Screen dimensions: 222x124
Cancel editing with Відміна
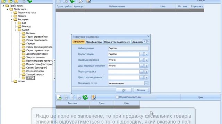[141, 90]
